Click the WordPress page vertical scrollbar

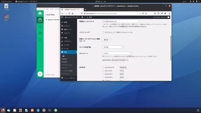tap(171, 48)
